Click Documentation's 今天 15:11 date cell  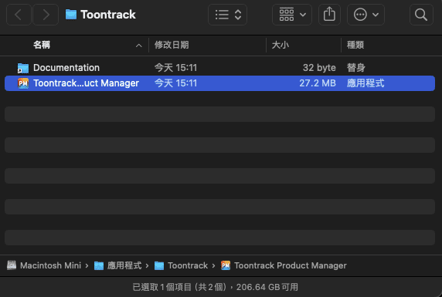(x=175, y=68)
